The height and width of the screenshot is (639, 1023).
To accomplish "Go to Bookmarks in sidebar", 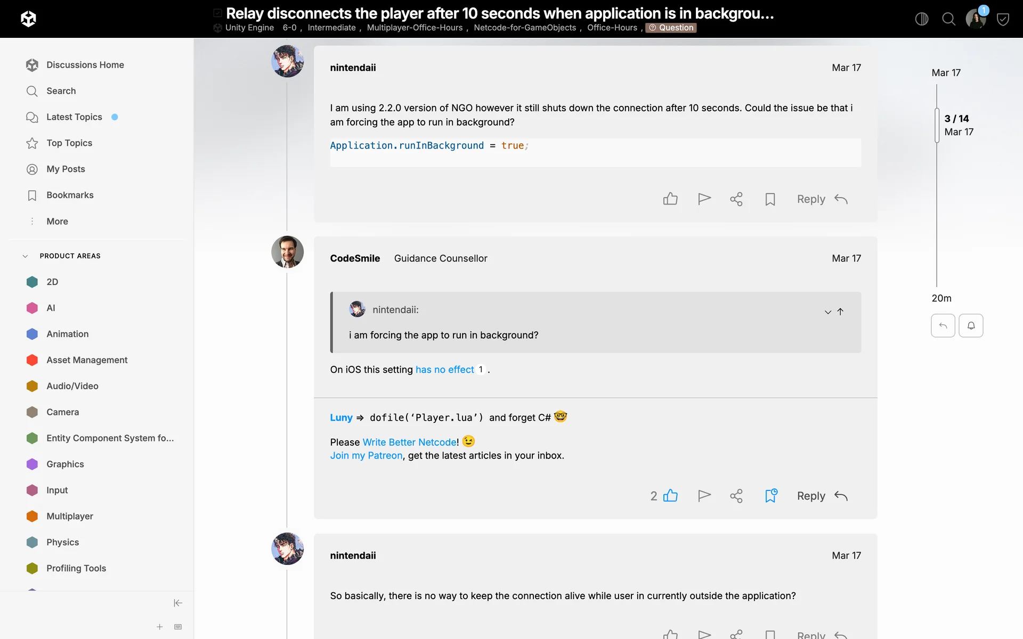I will (x=70, y=195).
